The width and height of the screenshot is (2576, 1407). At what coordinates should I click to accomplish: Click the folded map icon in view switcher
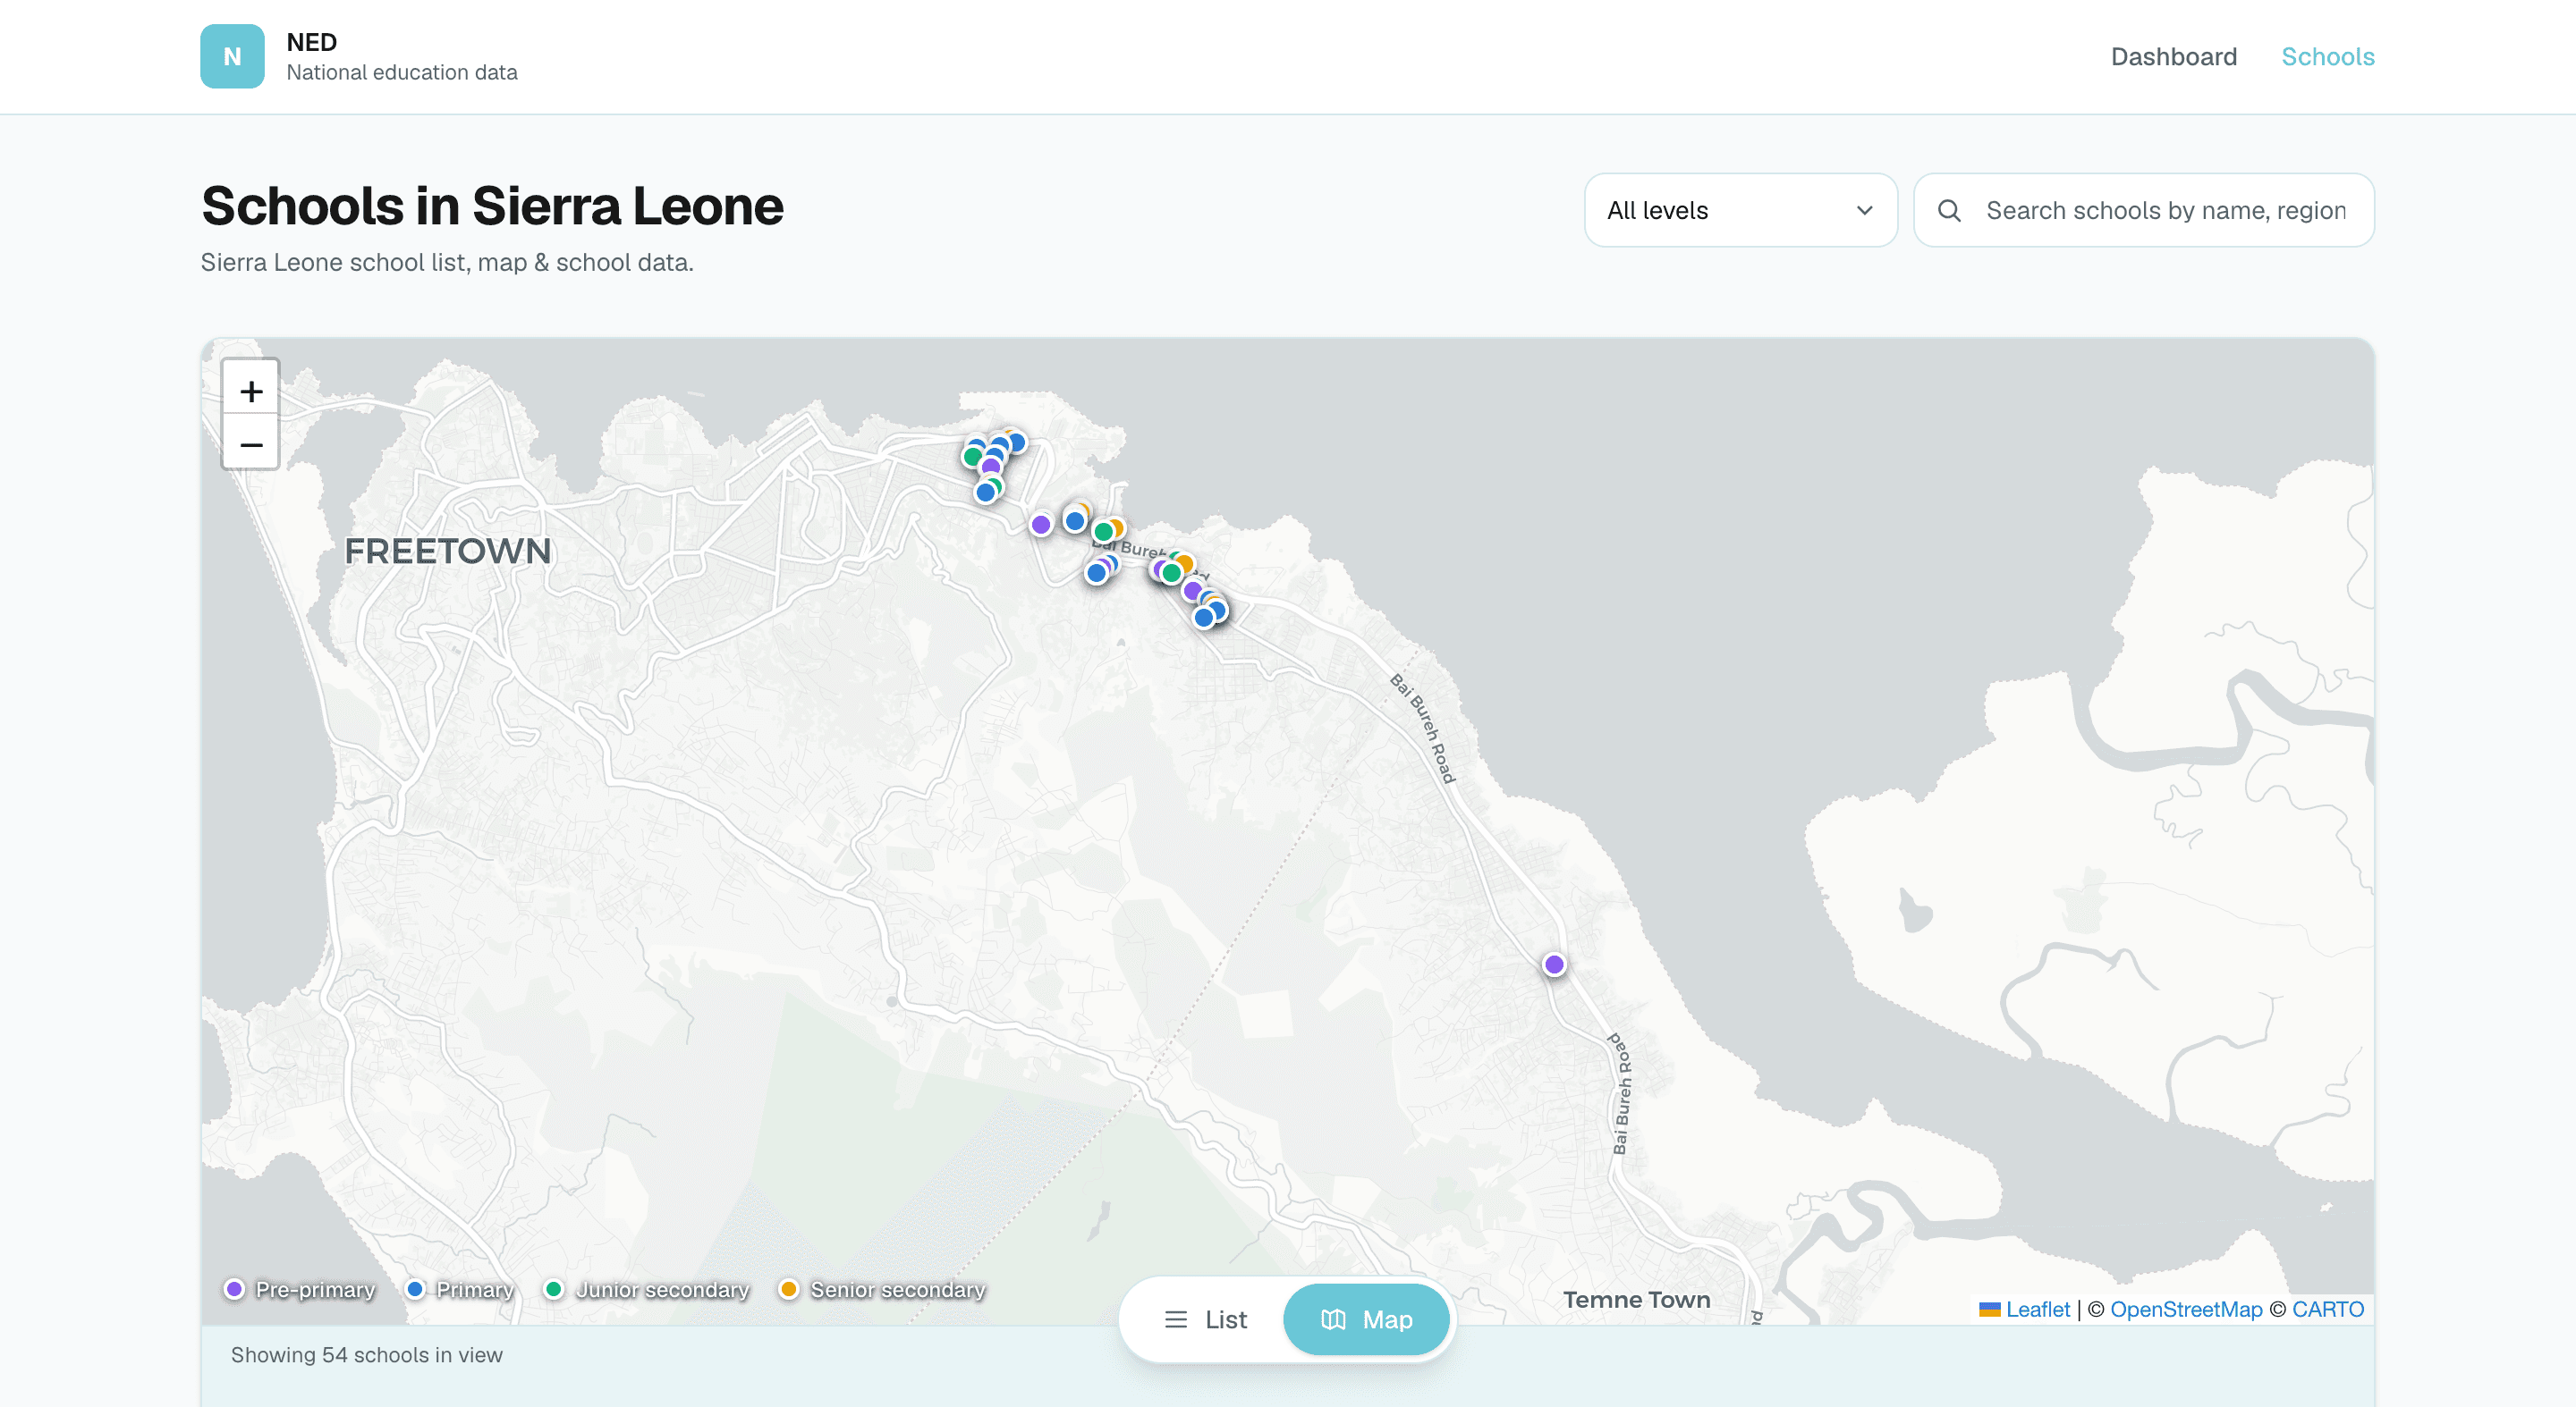coord(1333,1319)
